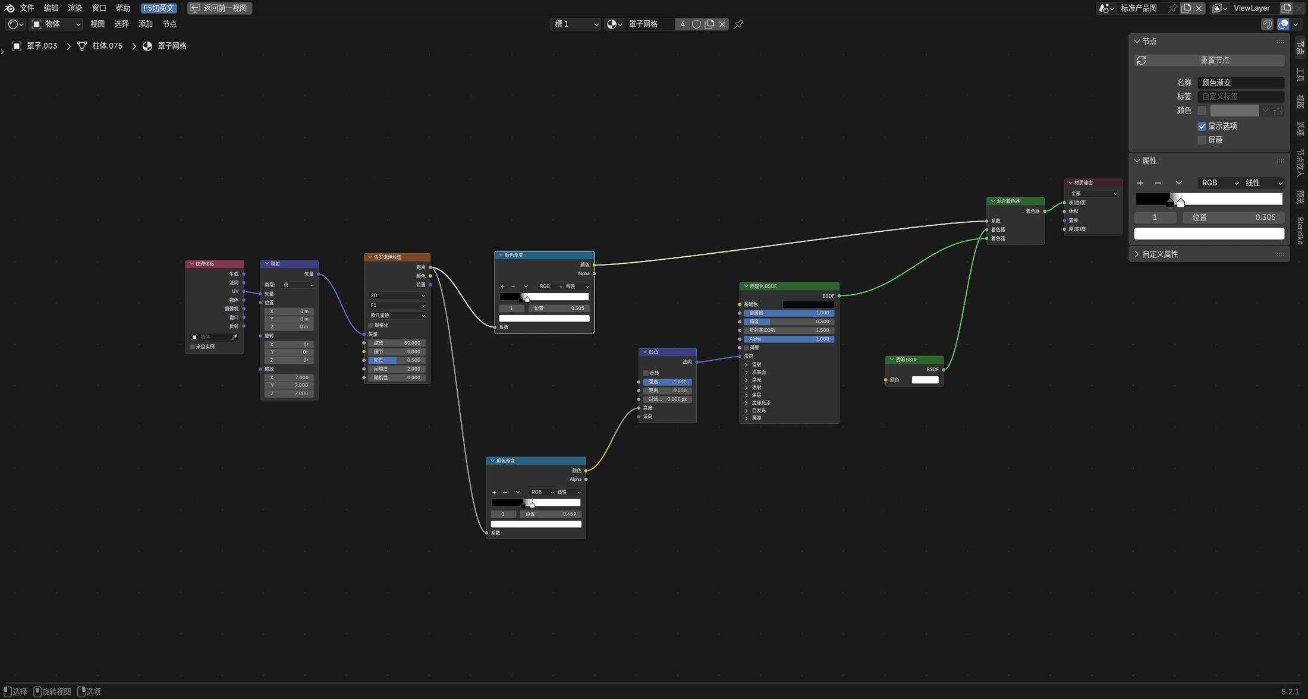Viewport: 1308px width, 699px height.
Task: Open the 线性 interpolation dropdown
Action: click(1263, 183)
